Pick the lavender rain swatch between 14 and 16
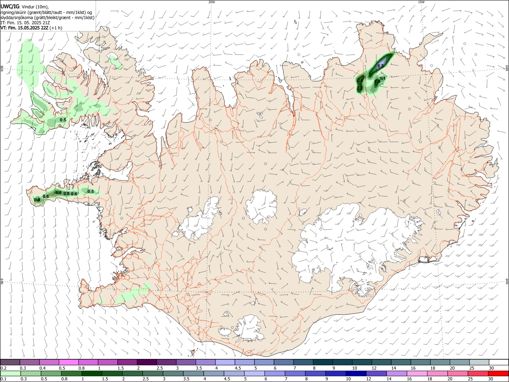 (397, 373)
